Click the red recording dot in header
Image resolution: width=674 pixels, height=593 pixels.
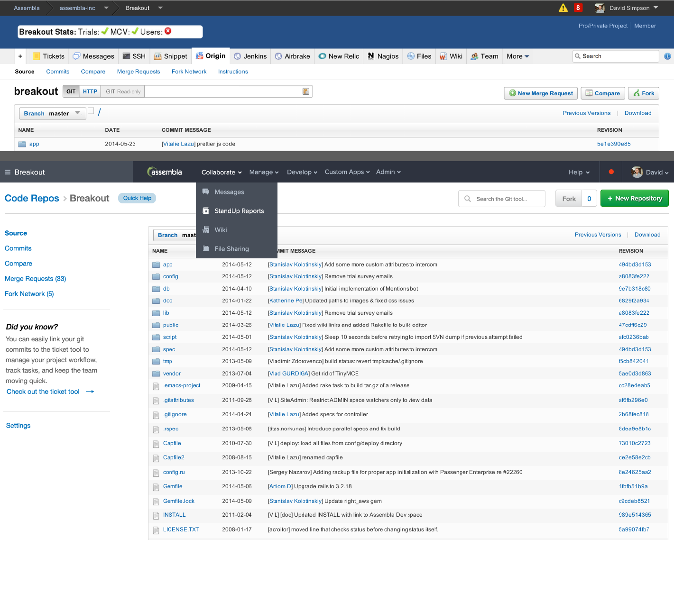click(611, 172)
